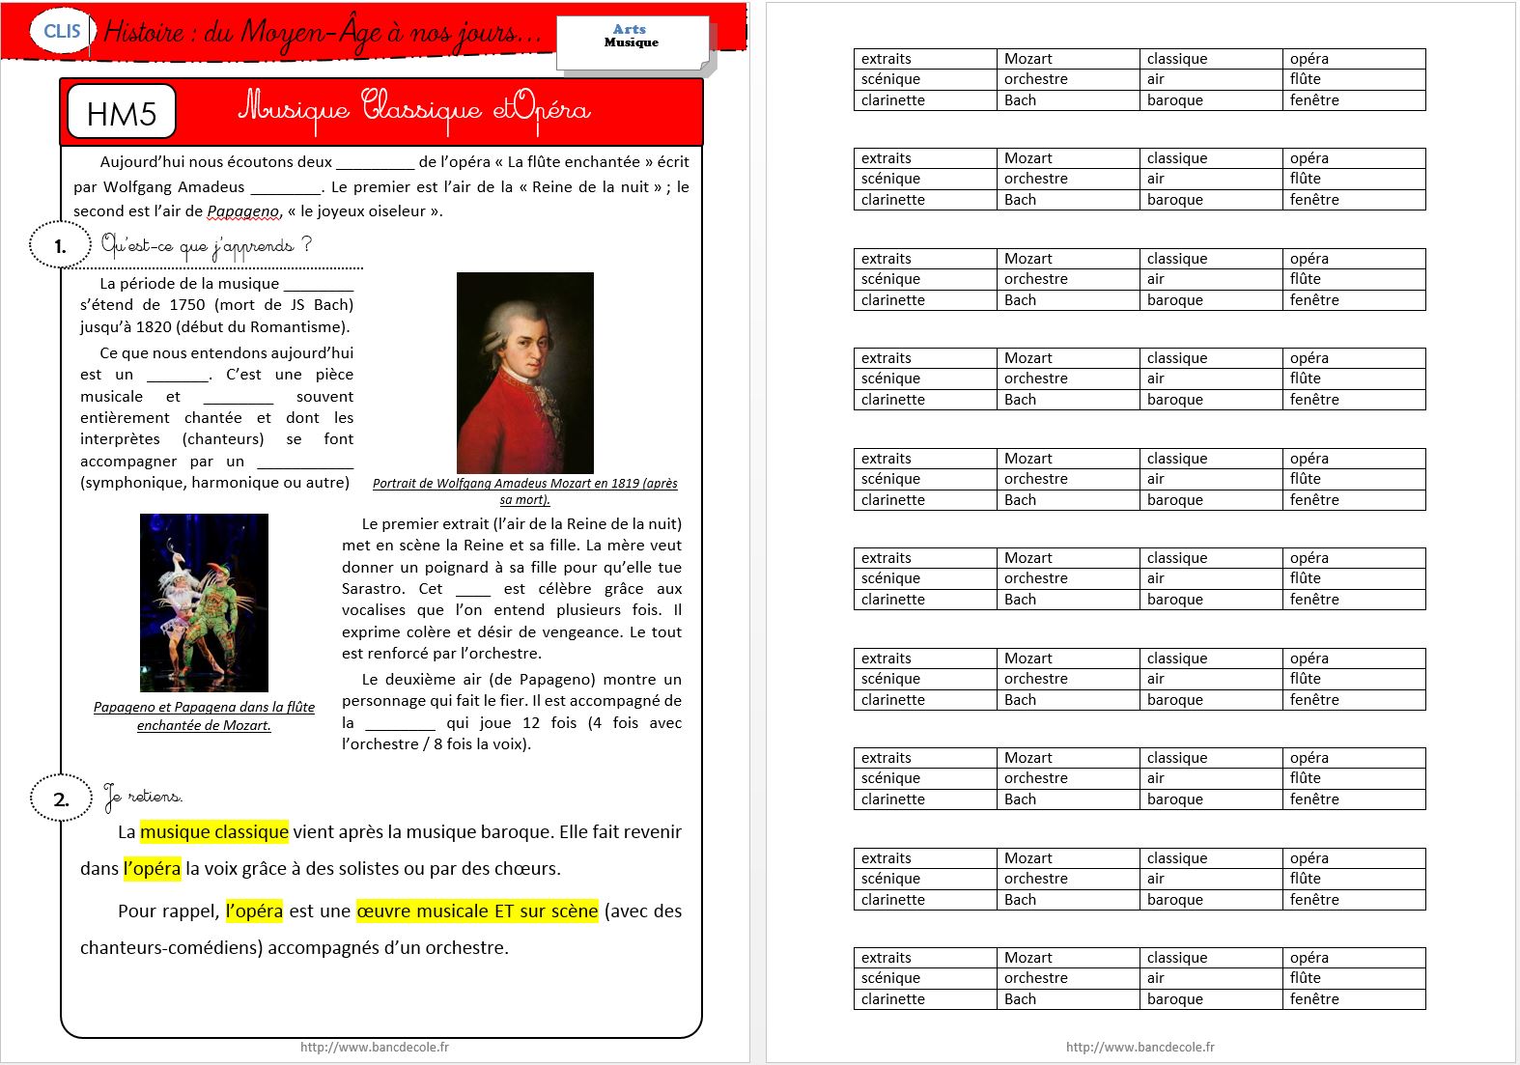
Task: Click 'baroque' cell in the bottommost table
Action: [x=1211, y=999]
